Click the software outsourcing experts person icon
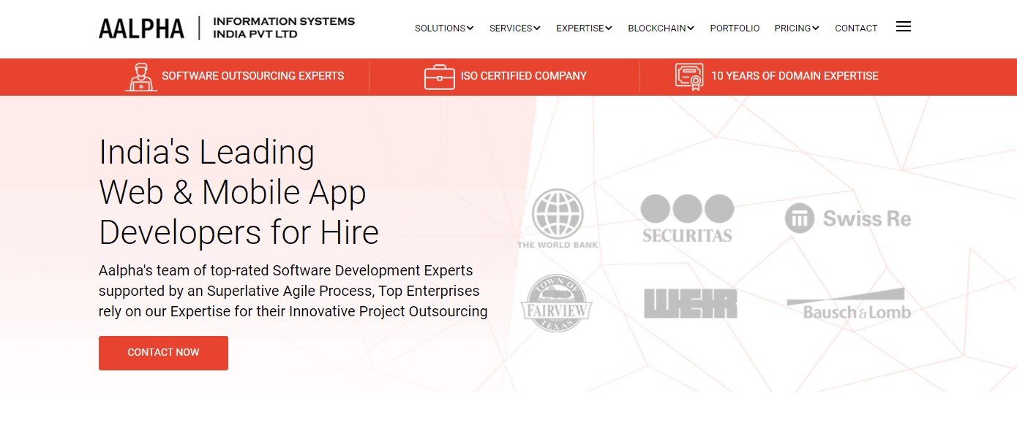The image size is (1017, 431). coord(140,77)
